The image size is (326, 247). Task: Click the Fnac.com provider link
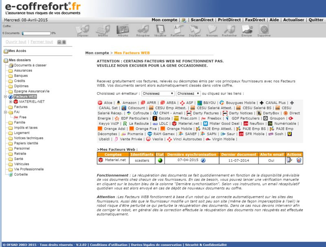(x=189, y=118)
